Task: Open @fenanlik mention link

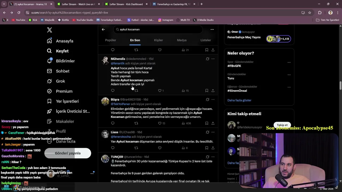Action: tap(118, 63)
